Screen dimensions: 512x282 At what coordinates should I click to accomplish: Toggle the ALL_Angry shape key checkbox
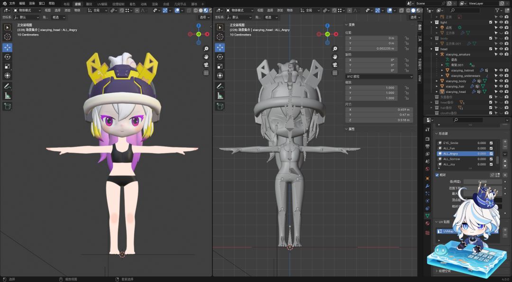(491, 154)
